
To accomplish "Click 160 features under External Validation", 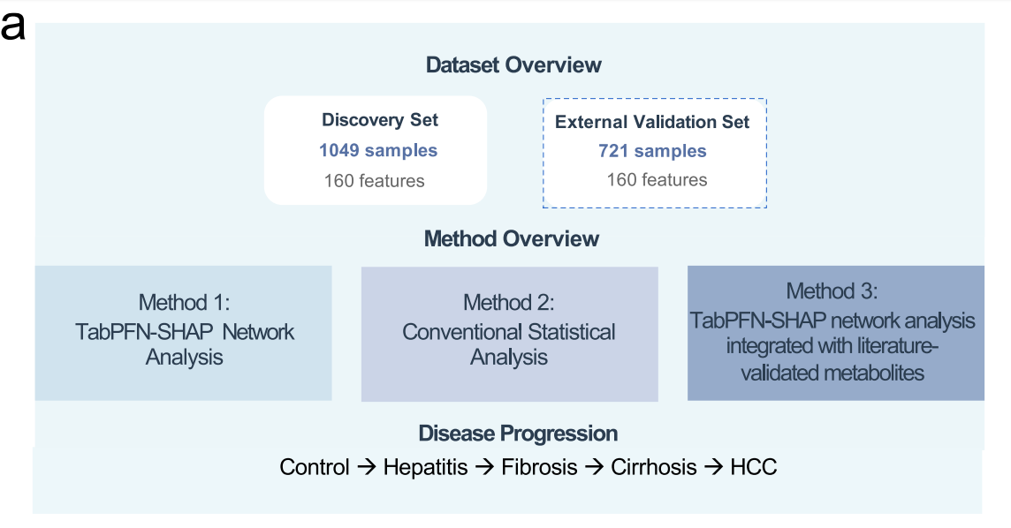I will [x=657, y=179].
